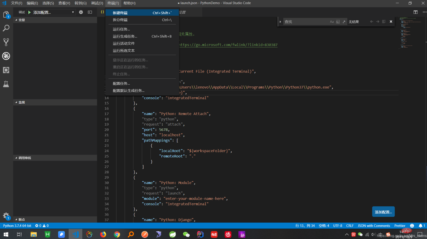427x239 pixels.
Task: Toggle regular expression search in find widget
Action: [x=344, y=22]
